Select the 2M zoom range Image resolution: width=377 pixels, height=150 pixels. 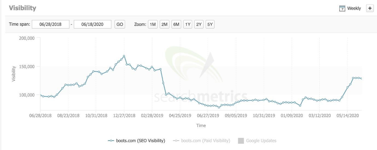165,24
